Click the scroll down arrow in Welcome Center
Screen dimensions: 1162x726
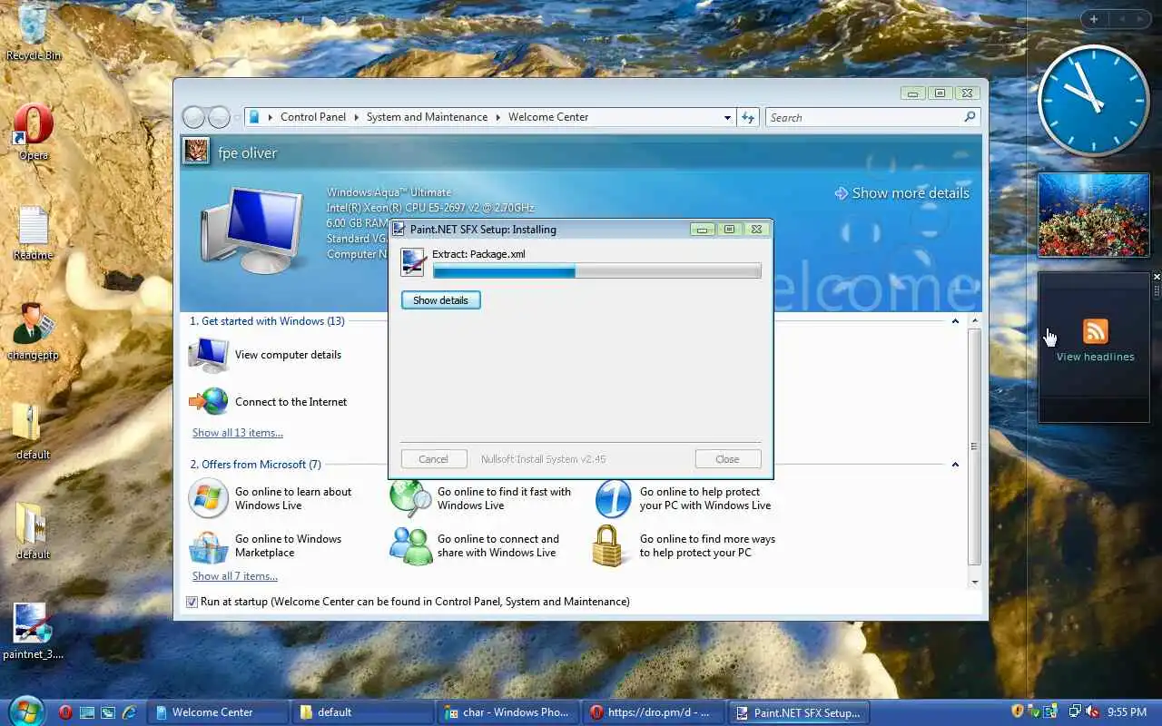pos(975,582)
